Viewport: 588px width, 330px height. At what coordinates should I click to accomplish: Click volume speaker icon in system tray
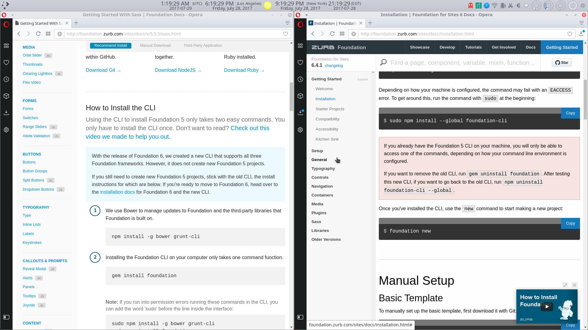pos(518,5)
